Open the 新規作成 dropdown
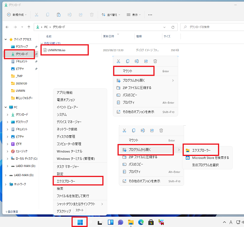The image size is (244, 227). (16, 15)
